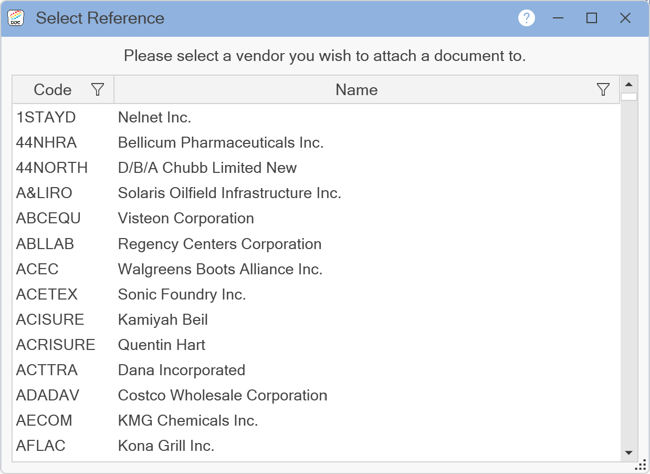The width and height of the screenshot is (650, 474).
Task: Click the DOC app icon in title bar
Action: click(x=16, y=18)
